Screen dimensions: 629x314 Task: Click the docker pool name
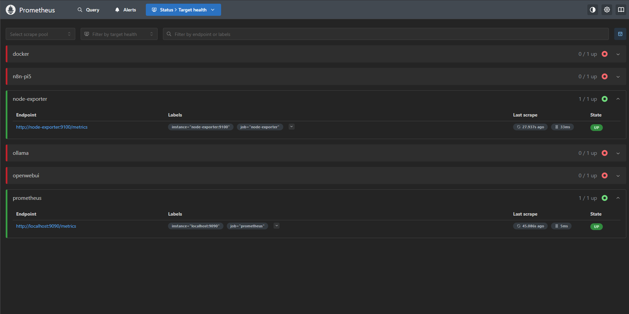tap(21, 54)
